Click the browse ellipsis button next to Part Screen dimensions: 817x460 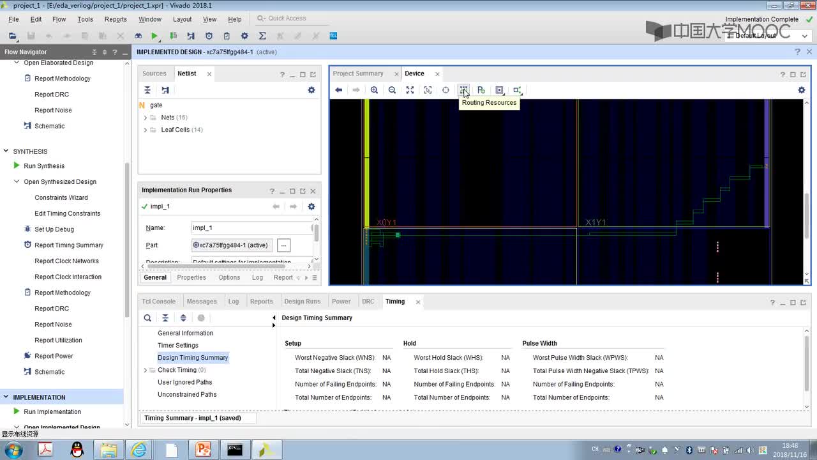(284, 245)
